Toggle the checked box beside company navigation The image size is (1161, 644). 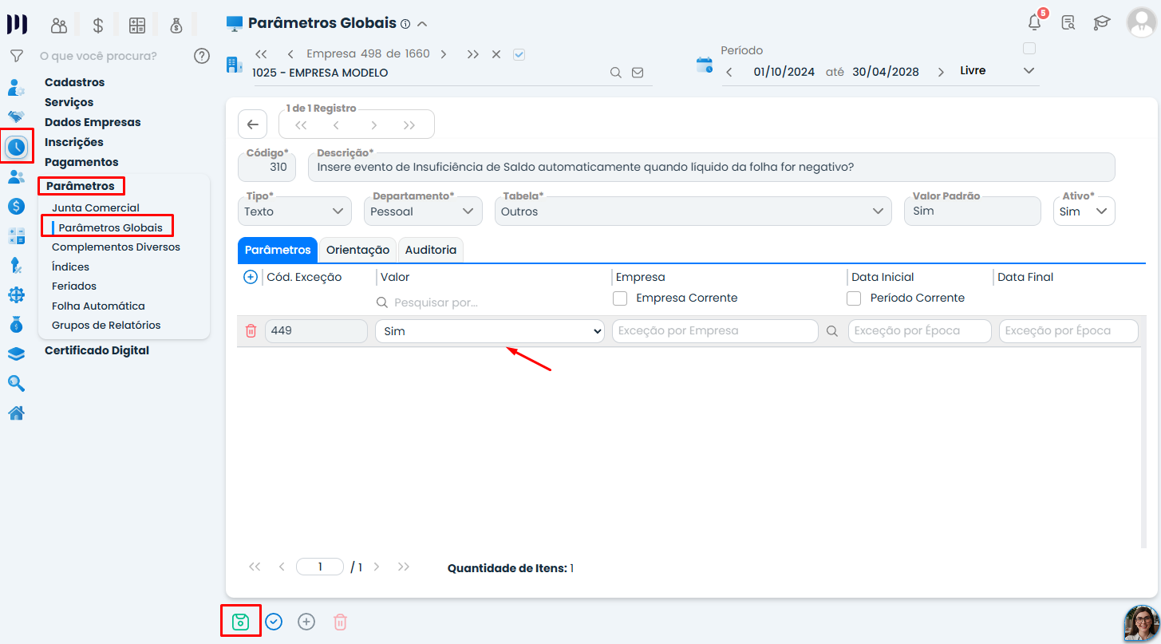pos(519,54)
